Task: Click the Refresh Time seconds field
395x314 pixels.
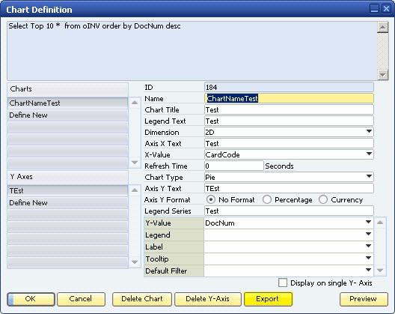Action: coord(234,166)
